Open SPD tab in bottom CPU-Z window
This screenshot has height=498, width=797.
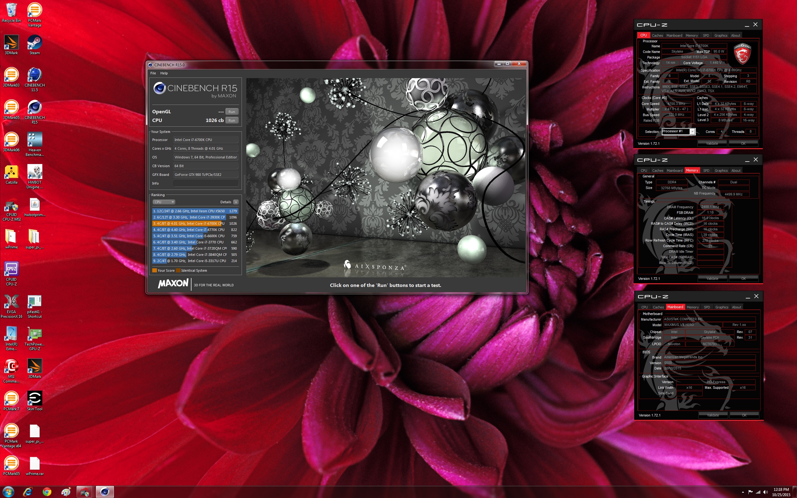(x=707, y=307)
